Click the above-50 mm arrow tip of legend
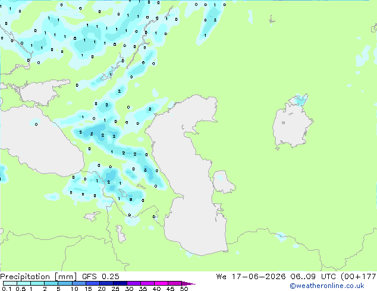 [x=188, y=283]
